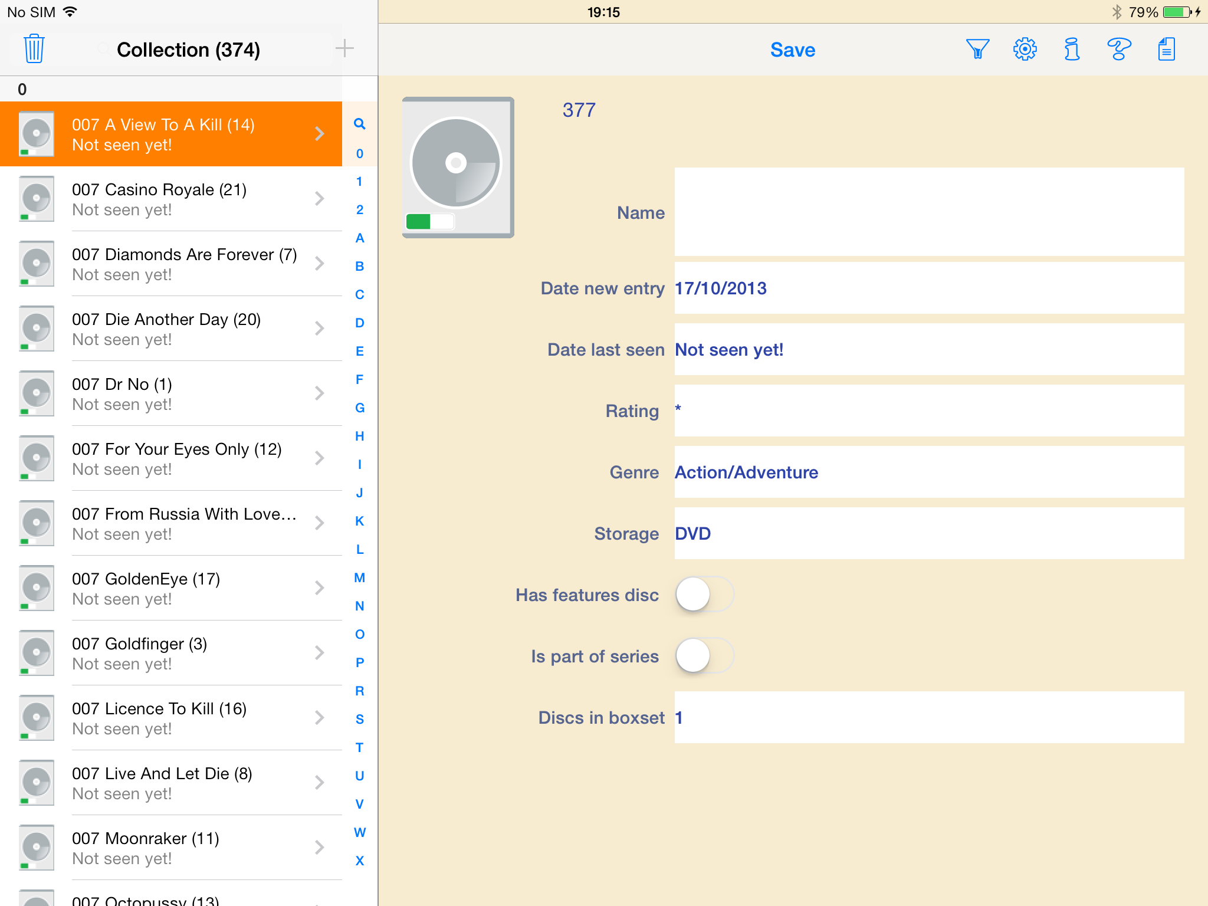1208x906 pixels.
Task: Click the Rating star field
Action: (x=928, y=411)
